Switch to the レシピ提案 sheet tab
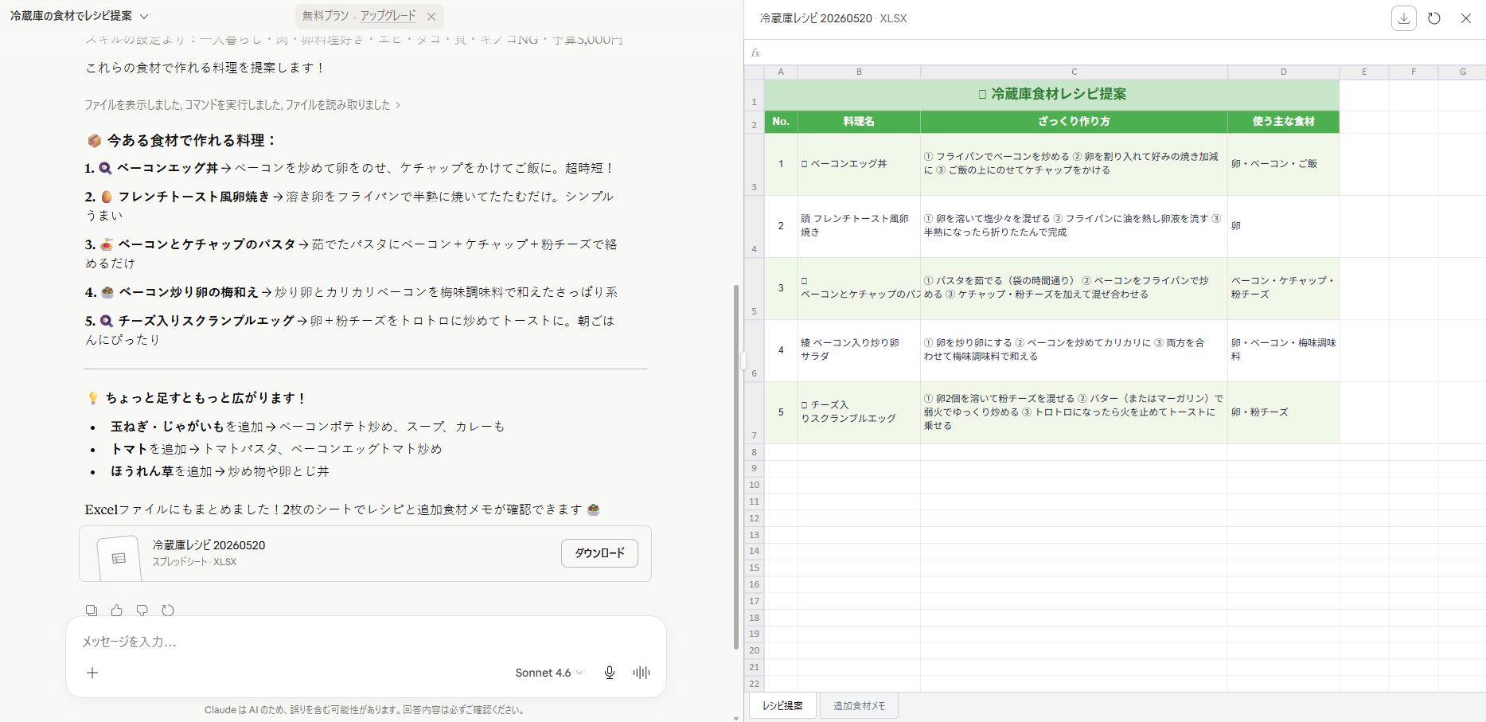The width and height of the screenshot is (1486, 722). coord(782,706)
